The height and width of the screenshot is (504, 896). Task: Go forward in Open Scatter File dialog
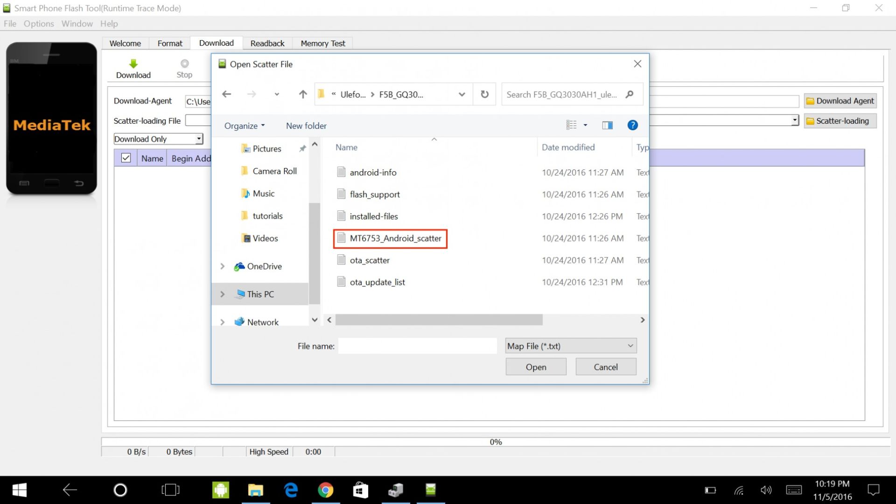tap(252, 94)
